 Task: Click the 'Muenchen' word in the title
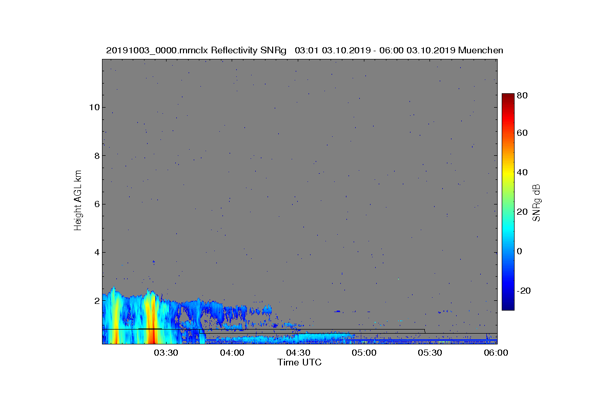(x=481, y=50)
